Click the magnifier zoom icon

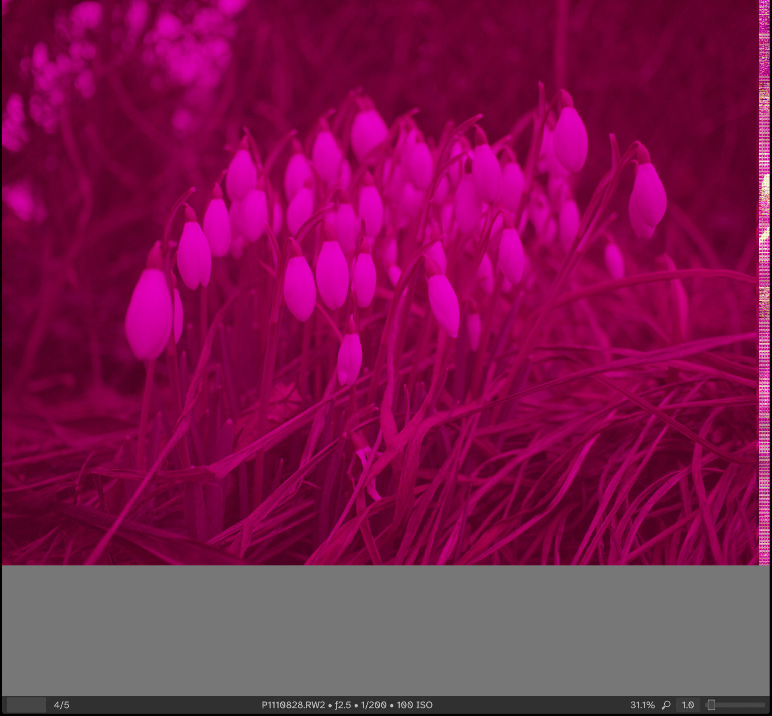[x=666, y=705]
